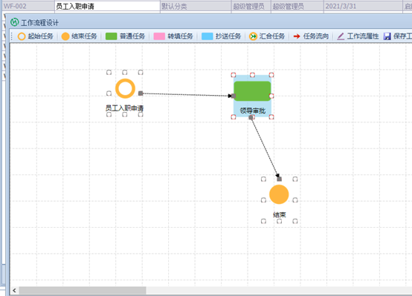Image resolution: width=412 pixels, height=296 pixels.
Task: Click the arrow line from start to 领导审批
Action: coord(187,95)
